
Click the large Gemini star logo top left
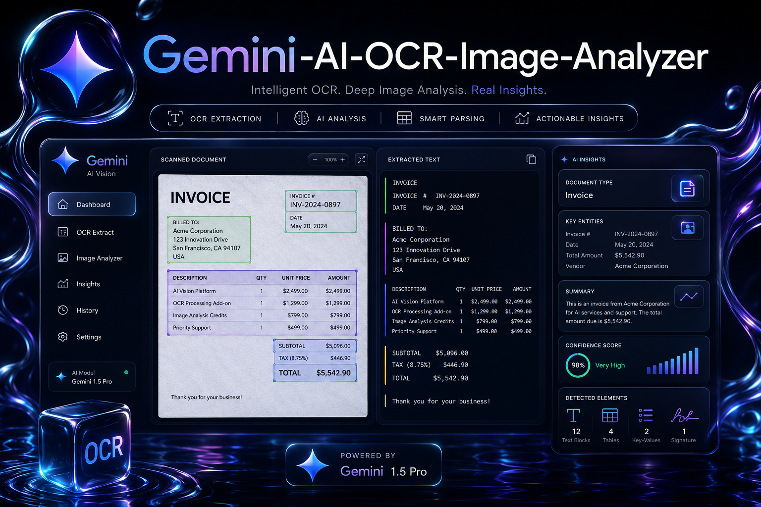click(x=77, y=68)
